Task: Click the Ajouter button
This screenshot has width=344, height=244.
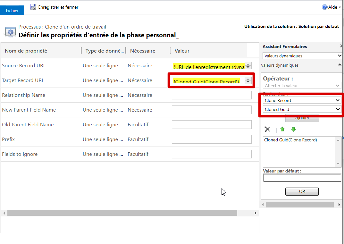Action: 302,118
